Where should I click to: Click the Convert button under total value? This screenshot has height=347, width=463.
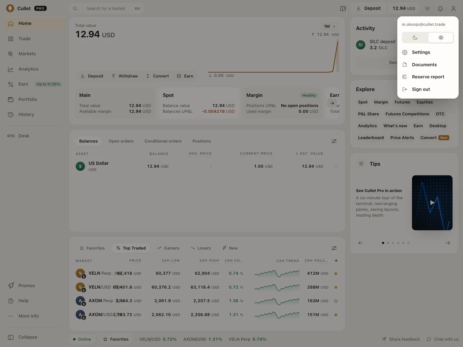[157, 76]
